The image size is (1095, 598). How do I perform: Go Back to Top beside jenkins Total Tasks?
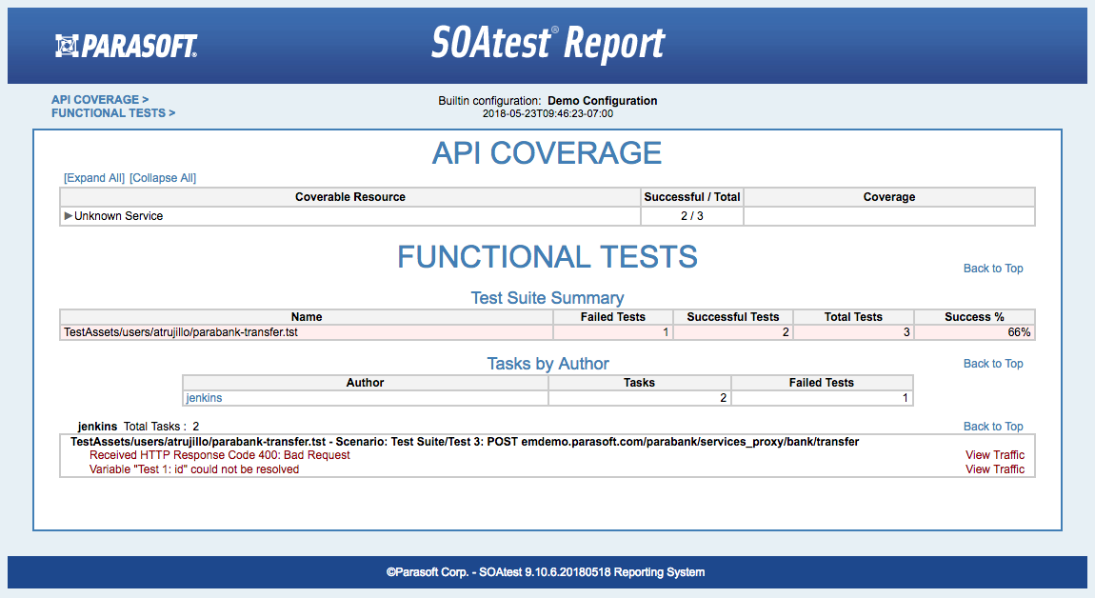point(993,427)
